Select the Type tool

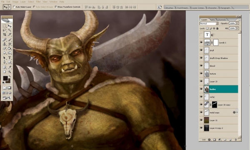pos(10,58)
